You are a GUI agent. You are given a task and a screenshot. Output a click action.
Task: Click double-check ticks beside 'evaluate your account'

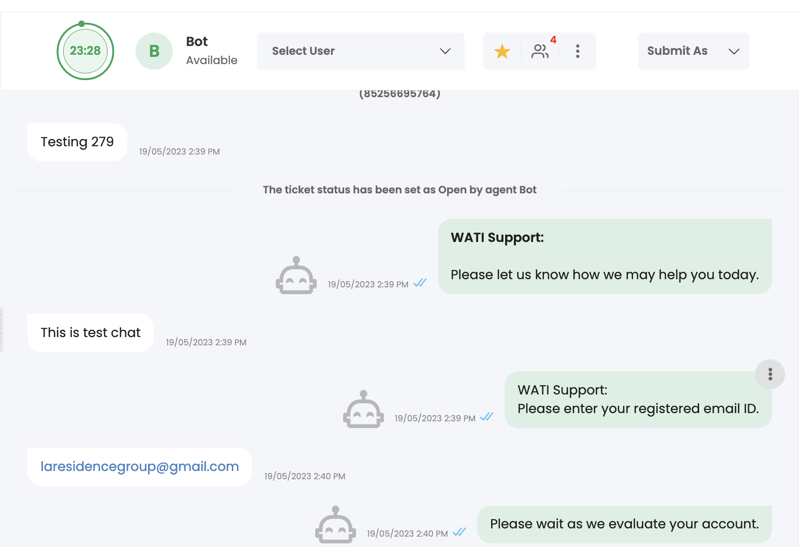(459, 532)
